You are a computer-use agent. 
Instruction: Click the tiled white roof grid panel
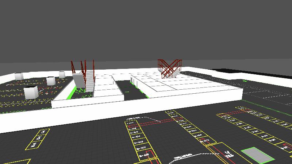[x=182, y=85]
